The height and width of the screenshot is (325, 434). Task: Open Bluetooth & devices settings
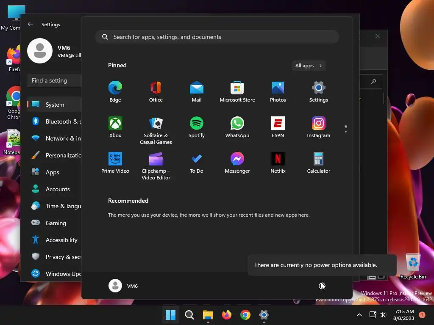pyautogui.click(x=54, y=121)
